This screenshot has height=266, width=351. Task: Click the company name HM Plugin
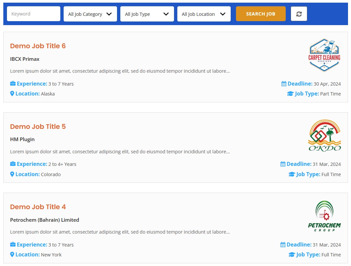[22, 139]
